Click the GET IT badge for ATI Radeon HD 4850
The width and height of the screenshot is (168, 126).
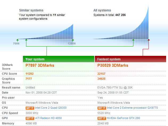[x=30, y=118]
